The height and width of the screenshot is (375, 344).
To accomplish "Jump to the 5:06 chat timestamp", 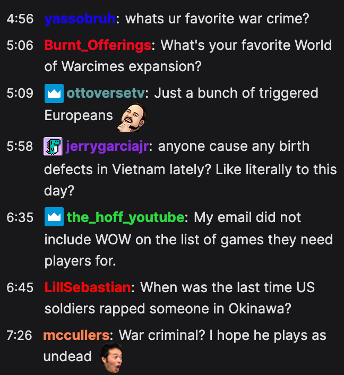I will (20, 46).
